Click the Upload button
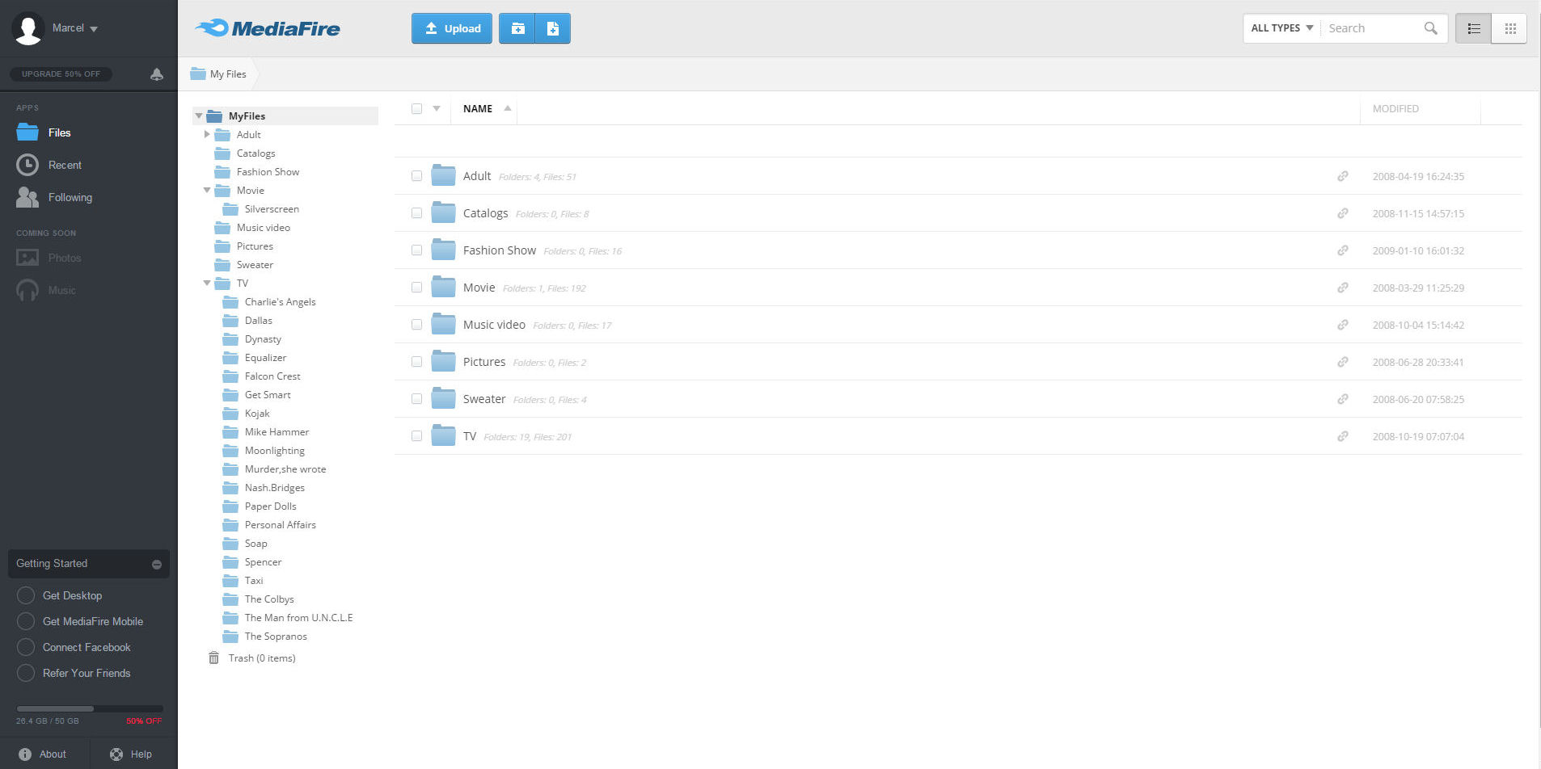Screen dimensions: 1541x769 click(452, 28)
